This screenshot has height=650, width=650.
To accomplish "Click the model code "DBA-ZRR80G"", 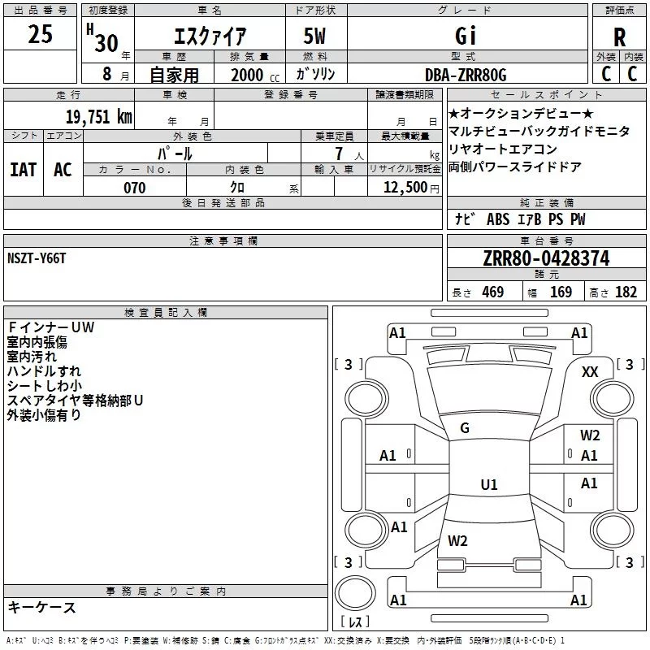I will [466, 75].
